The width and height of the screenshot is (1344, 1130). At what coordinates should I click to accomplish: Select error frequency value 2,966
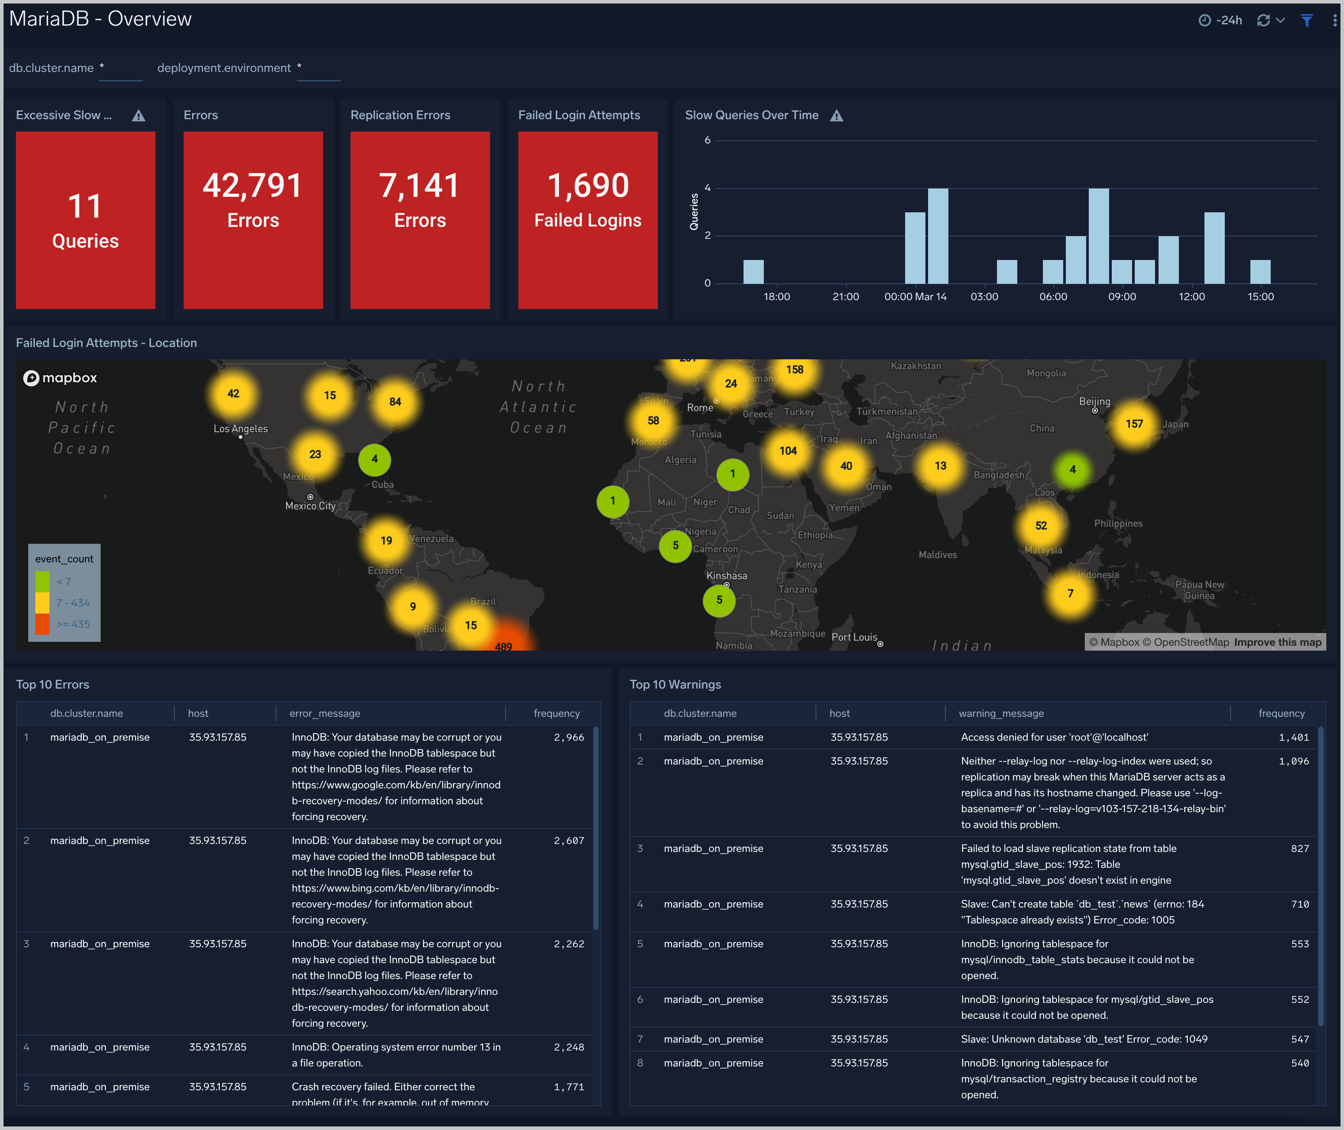[569, 738]
